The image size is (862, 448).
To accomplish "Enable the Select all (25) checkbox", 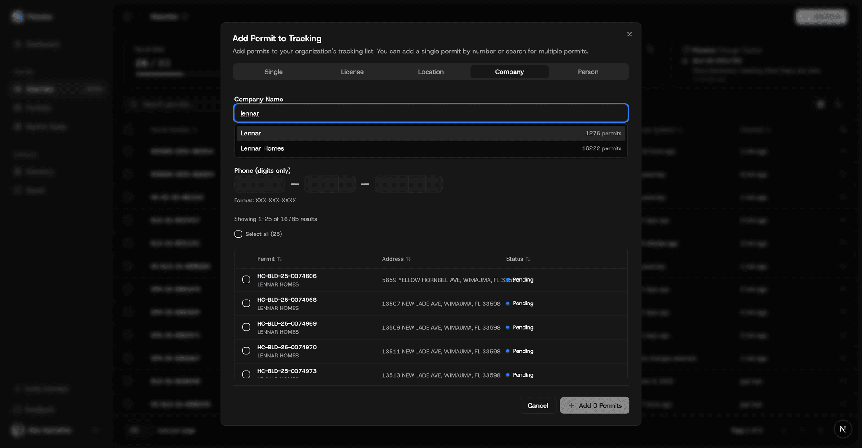I will click(x=238, y=234).
